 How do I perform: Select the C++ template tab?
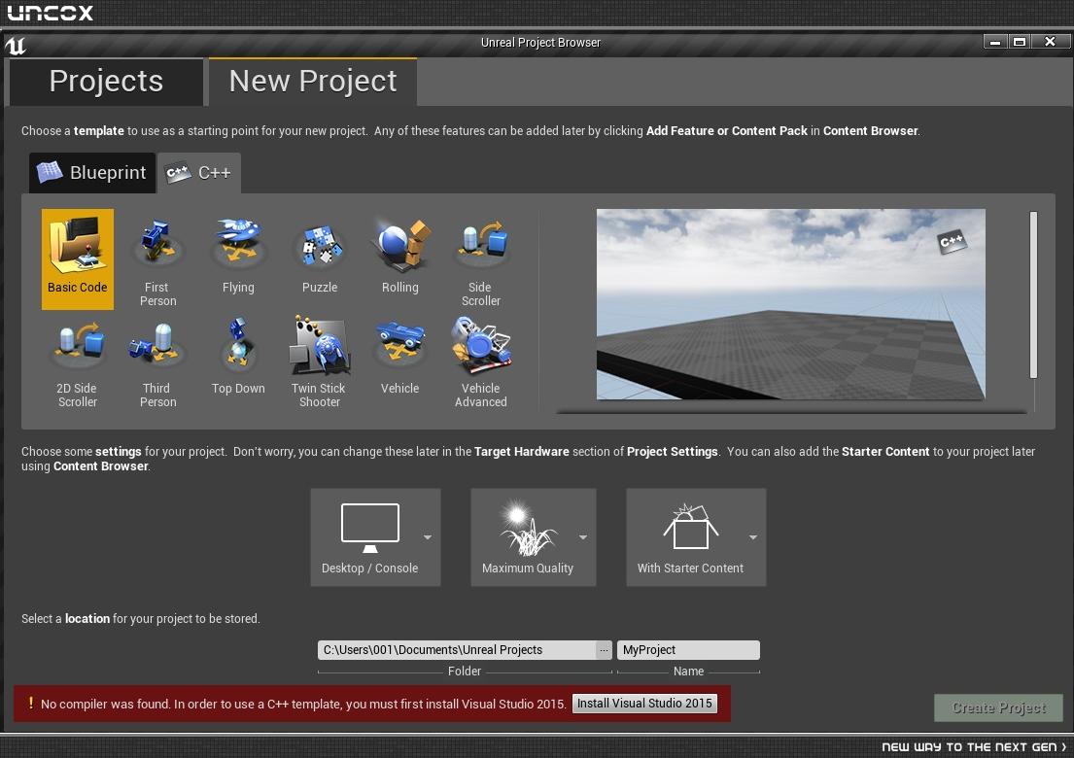[x=198, y=173]
